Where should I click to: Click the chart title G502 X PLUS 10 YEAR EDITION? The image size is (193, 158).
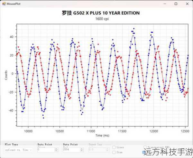click(101, 13)
